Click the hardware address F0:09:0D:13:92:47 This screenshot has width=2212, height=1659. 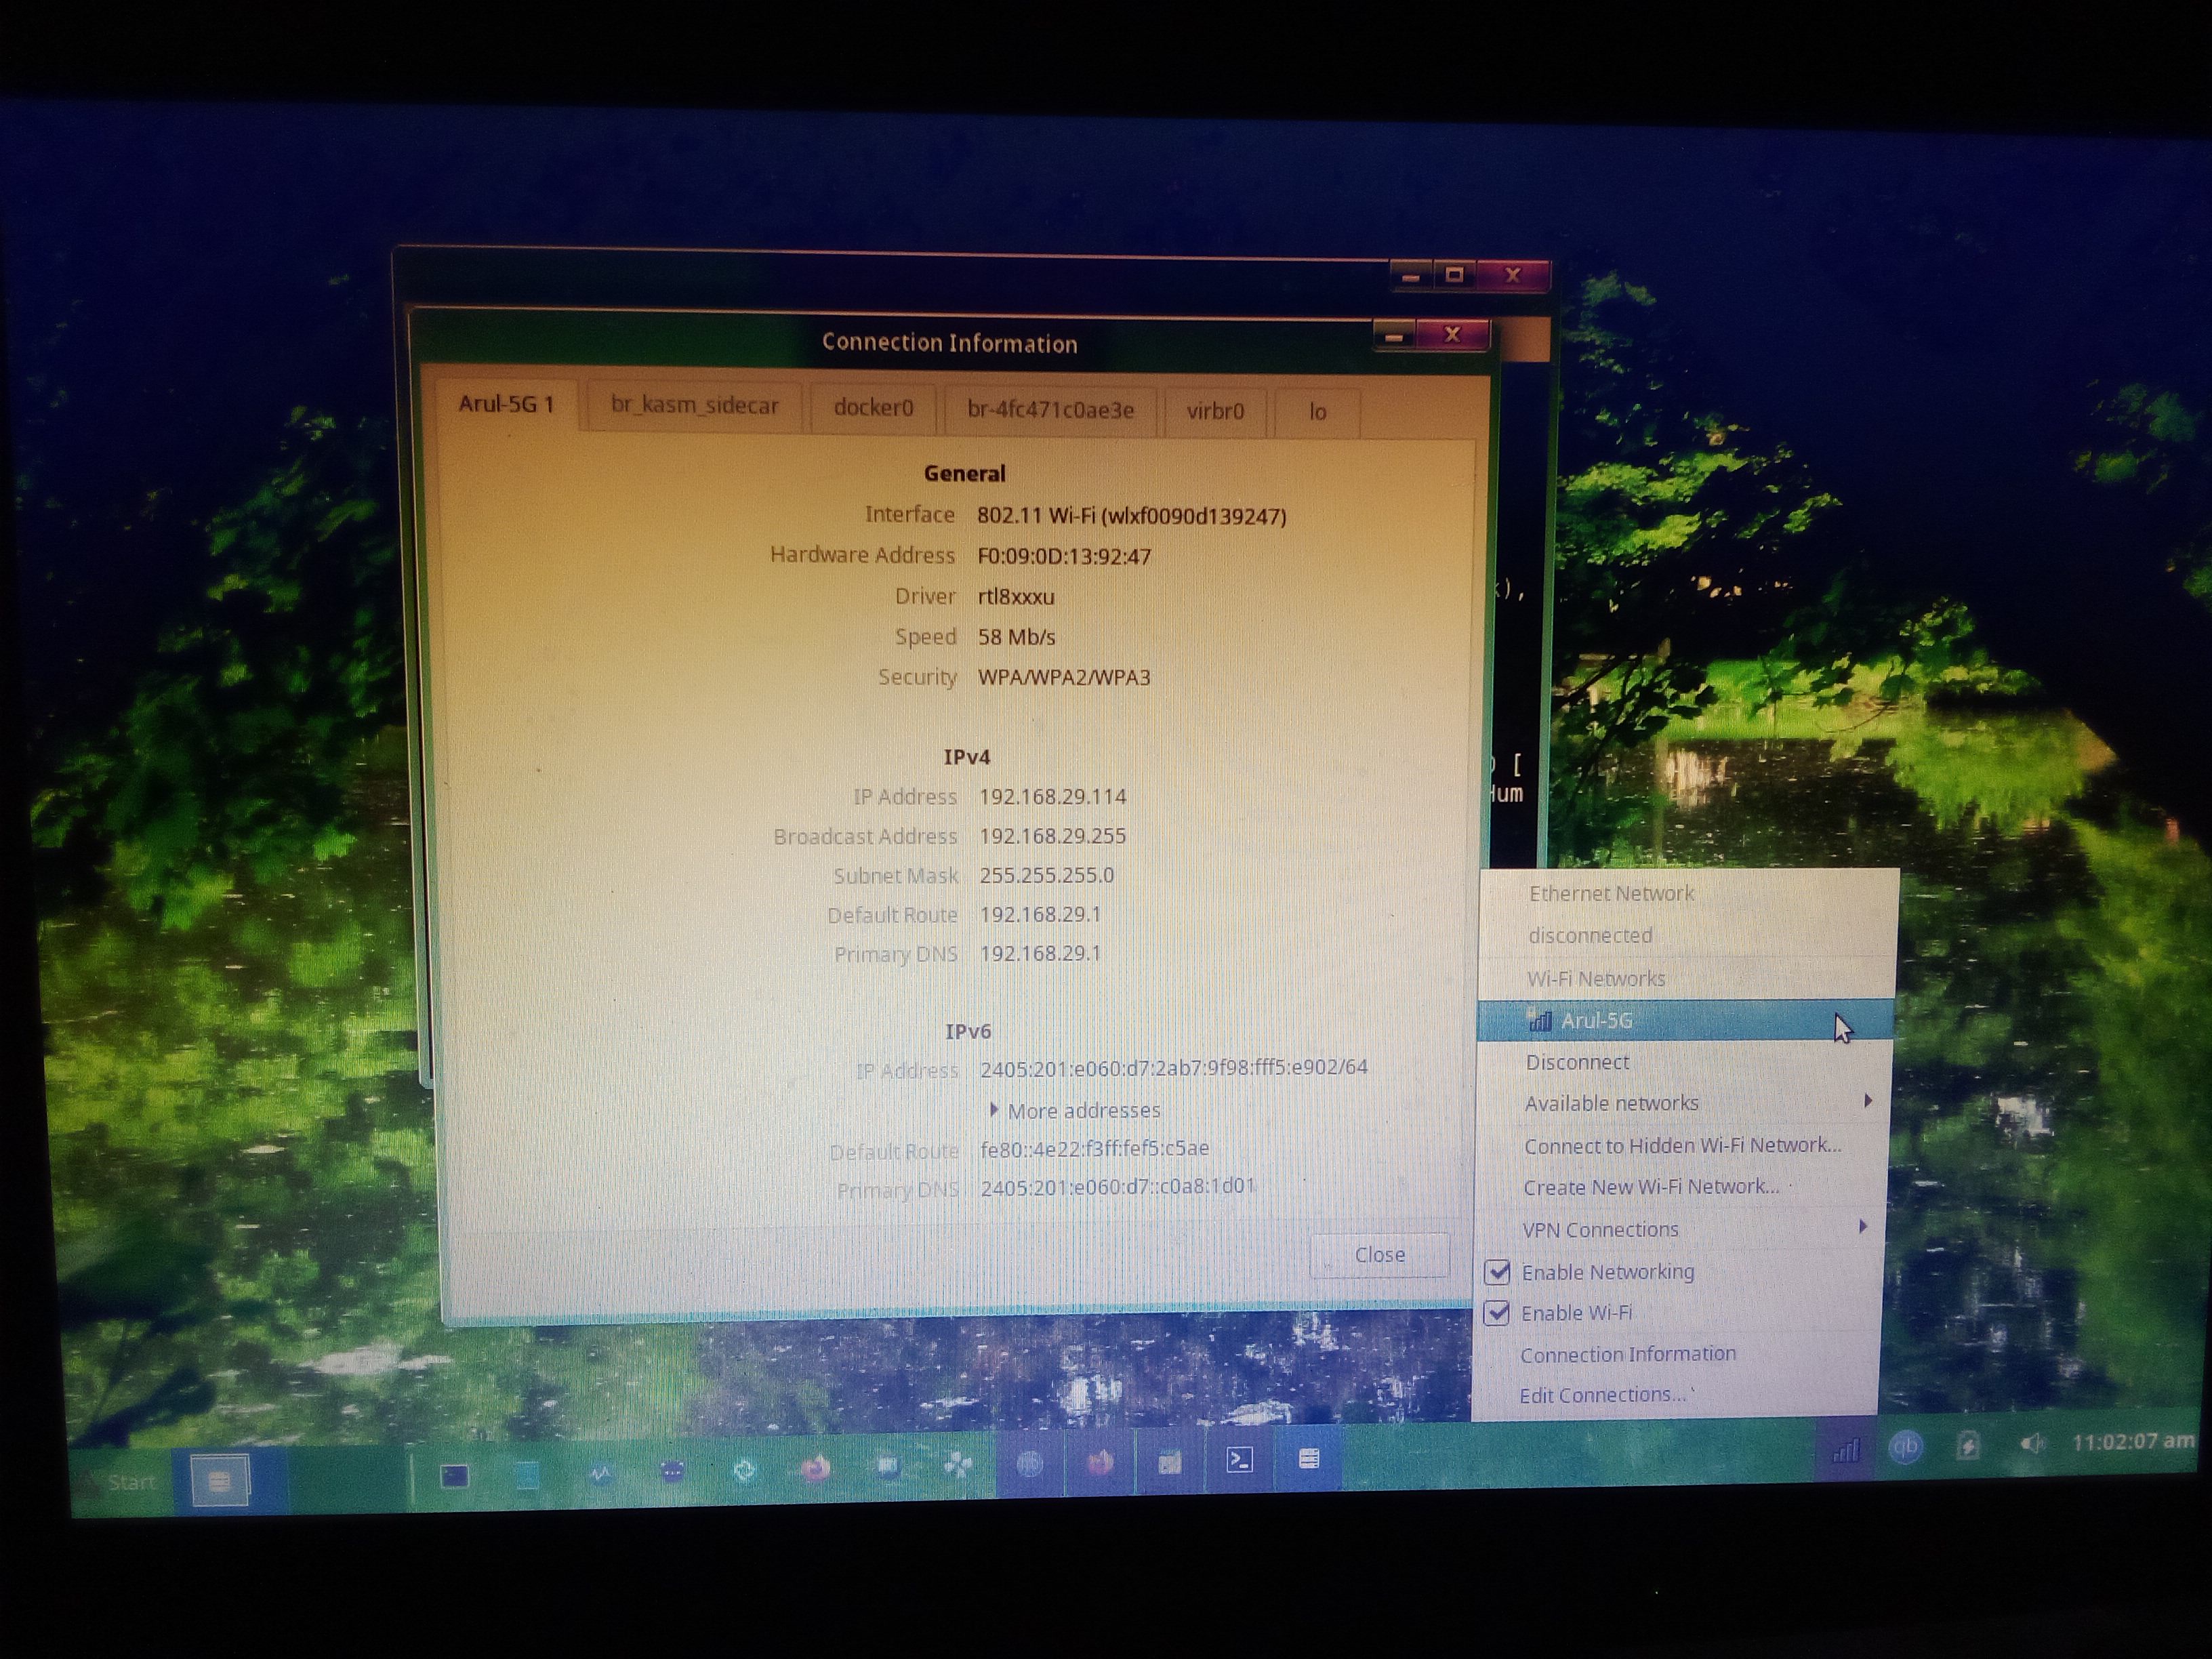(x=1064, y=556)
